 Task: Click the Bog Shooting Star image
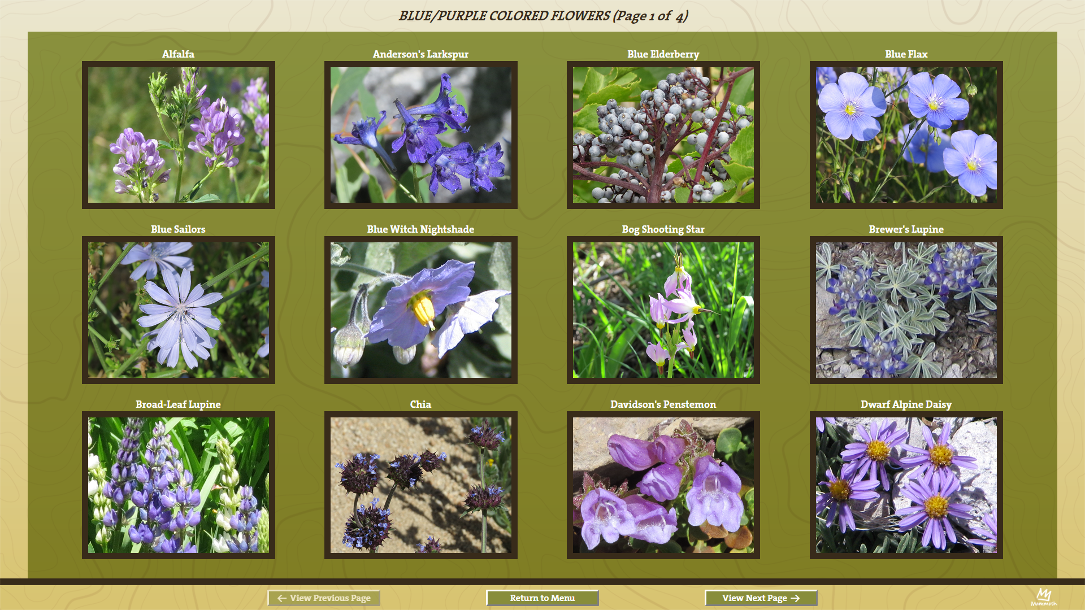[x=663, y=310]
